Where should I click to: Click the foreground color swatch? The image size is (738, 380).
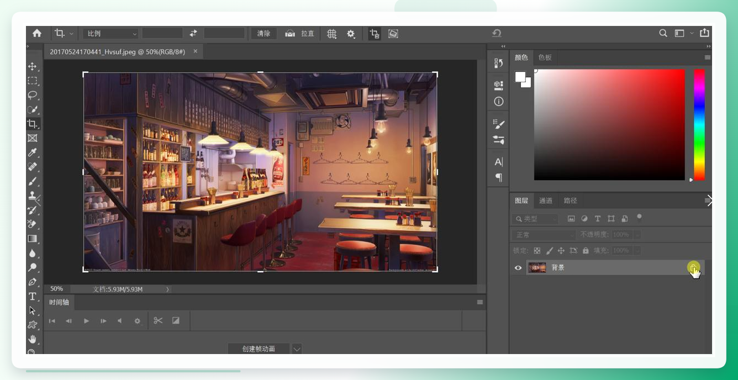pyautogui.click(x=520, y=77)
